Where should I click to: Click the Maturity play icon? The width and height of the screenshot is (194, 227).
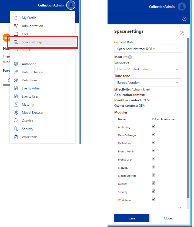16,104
